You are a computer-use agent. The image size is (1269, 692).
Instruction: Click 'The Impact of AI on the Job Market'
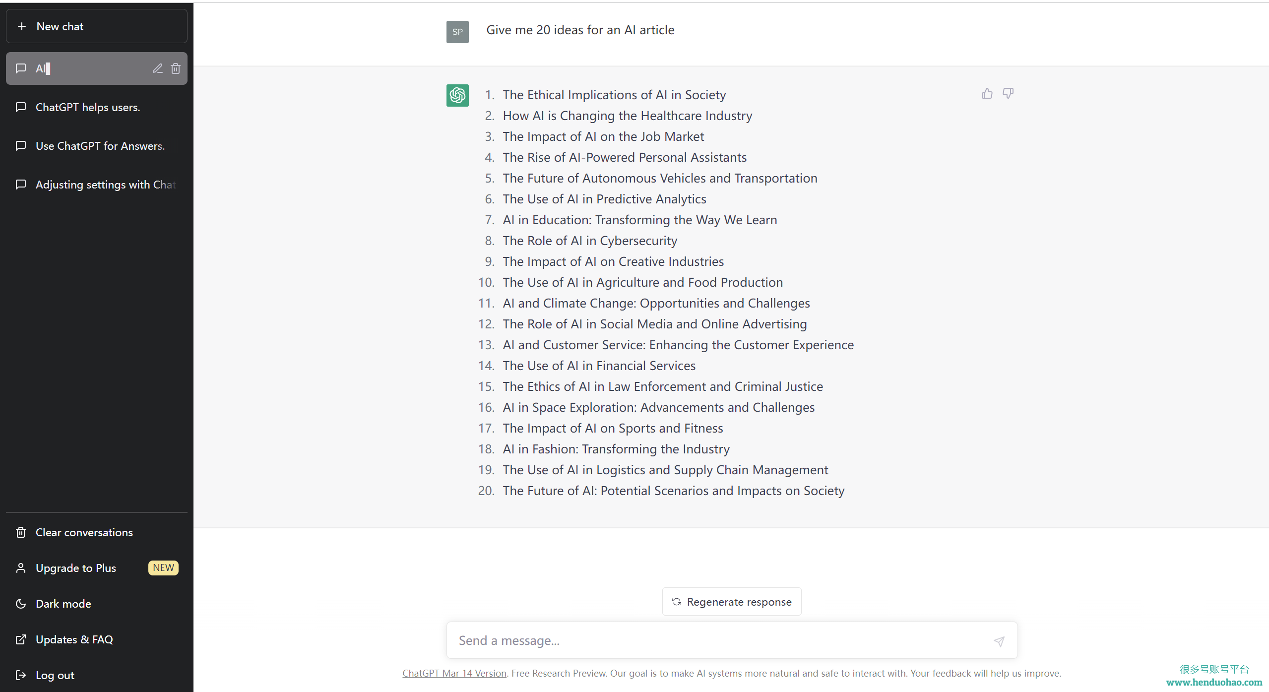(x=603, y=136)
